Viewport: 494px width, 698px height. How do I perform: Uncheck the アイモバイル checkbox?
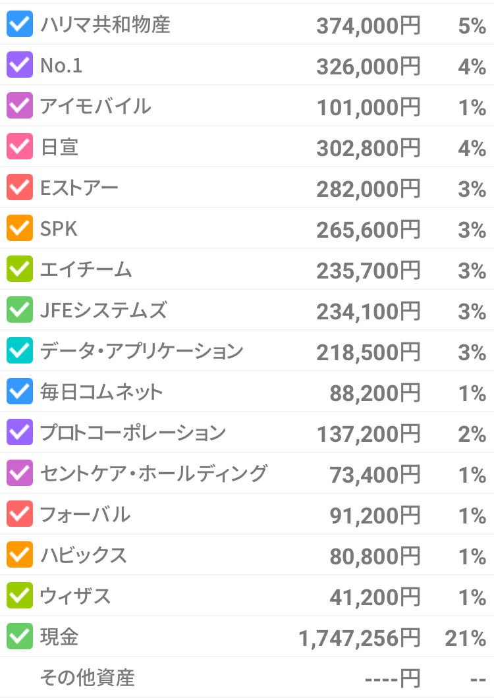(x=19, y=106)
